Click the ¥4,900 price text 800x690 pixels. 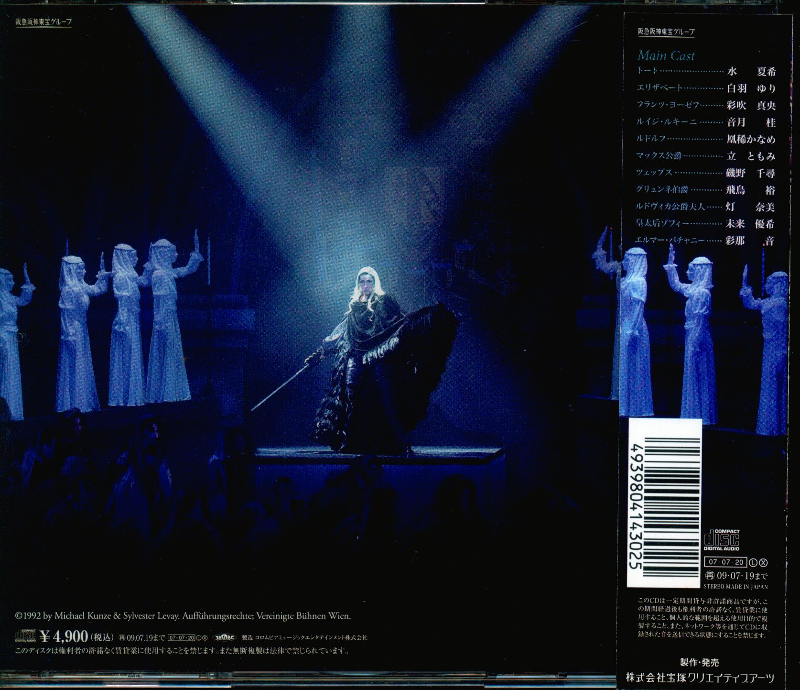point(64,636)
